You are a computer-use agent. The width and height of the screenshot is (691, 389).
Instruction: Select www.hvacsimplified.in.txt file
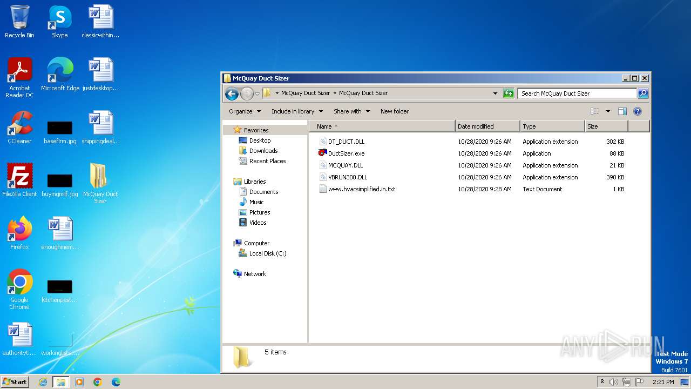click(362, 189)
